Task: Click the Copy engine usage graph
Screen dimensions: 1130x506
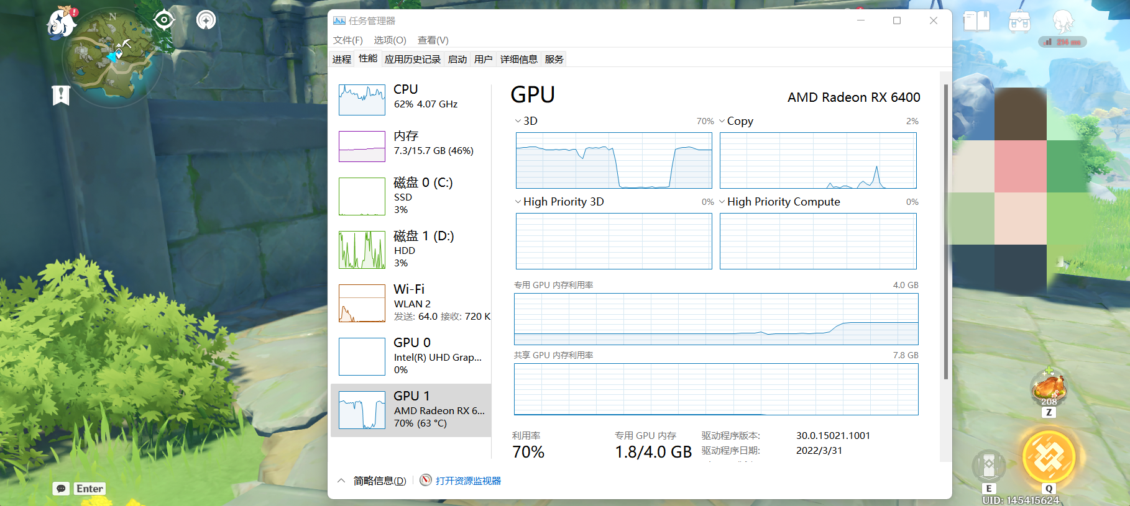Action: click(818, 160)
